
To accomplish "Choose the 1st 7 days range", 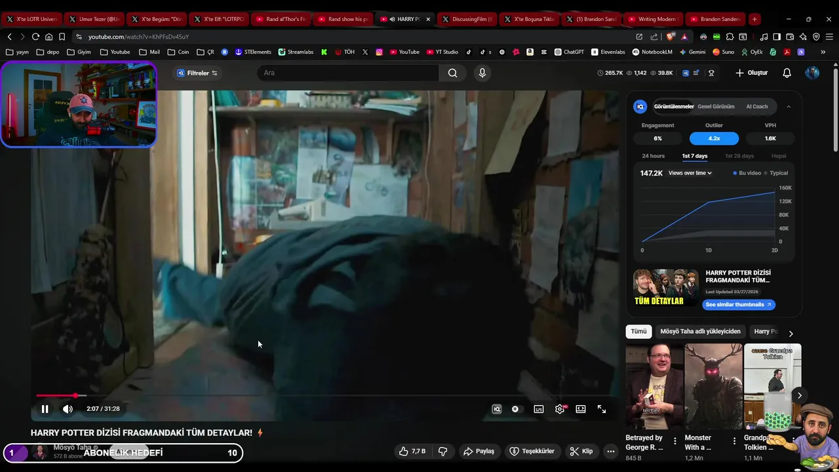I will pos(695,156).
